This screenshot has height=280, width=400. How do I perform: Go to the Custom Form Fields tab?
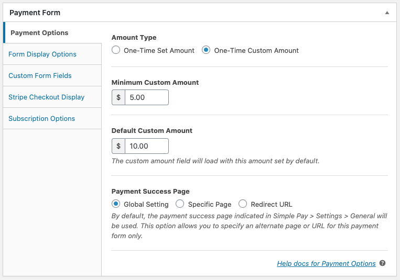click(40, 75)
